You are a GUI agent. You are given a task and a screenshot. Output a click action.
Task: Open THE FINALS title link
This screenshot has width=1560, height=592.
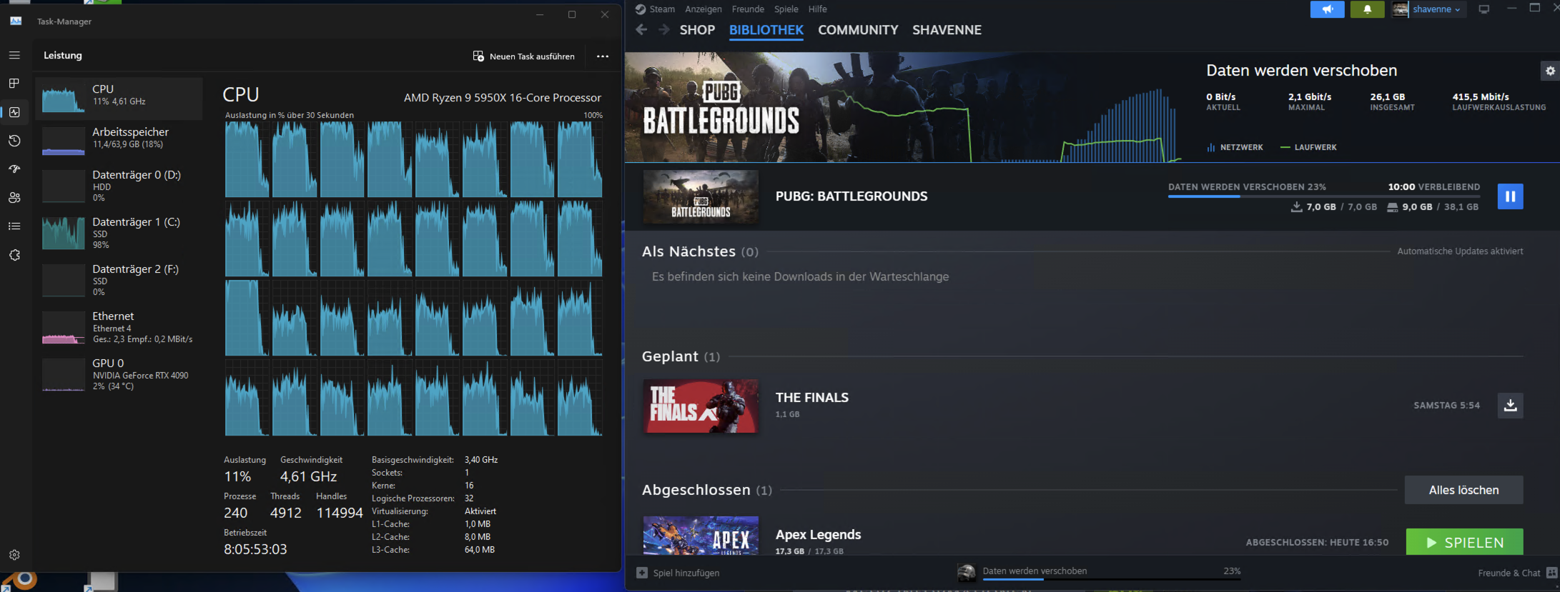(812, 398)
